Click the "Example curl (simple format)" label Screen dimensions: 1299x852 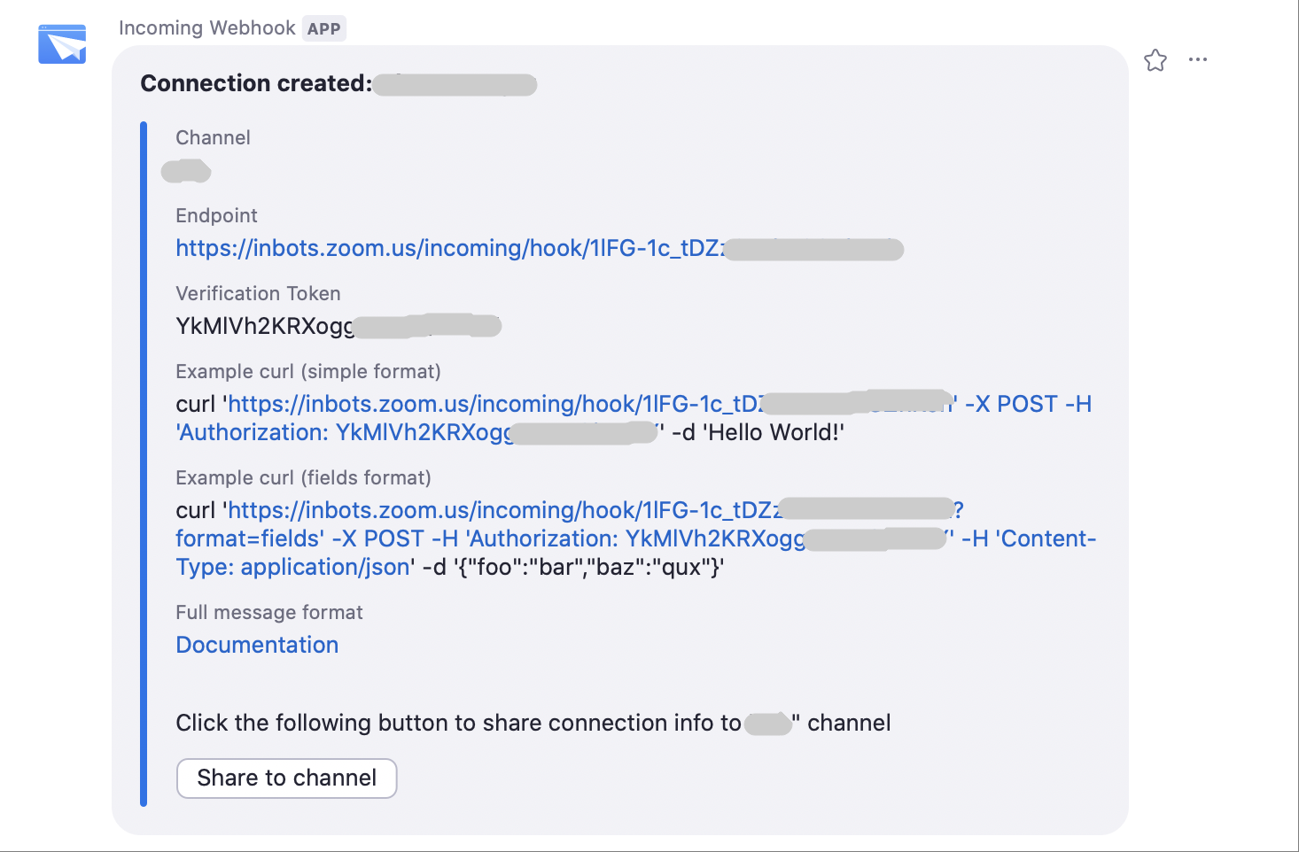[x=308, y=372]
